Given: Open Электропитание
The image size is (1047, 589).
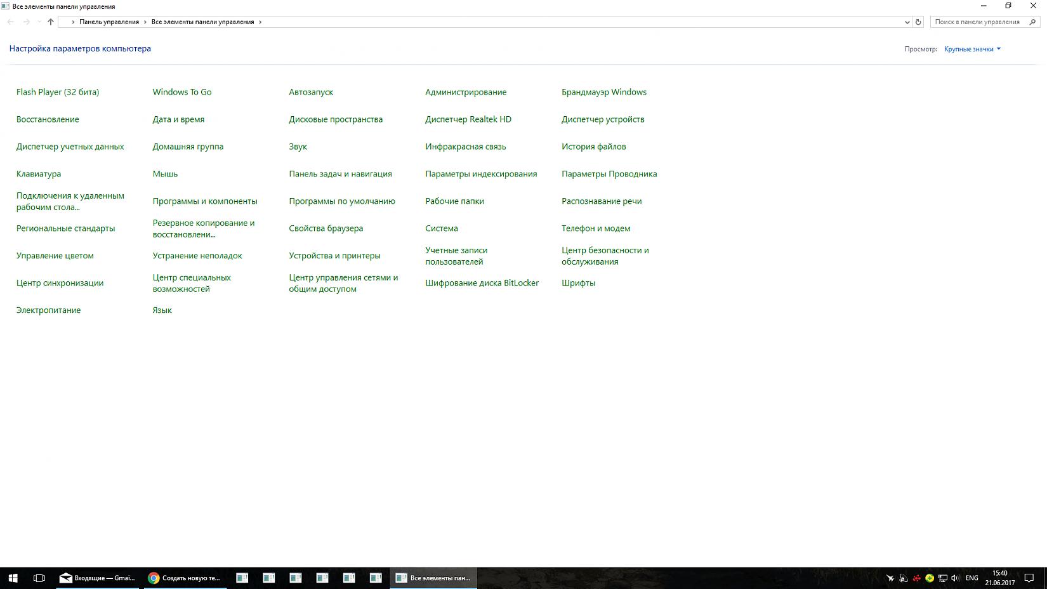Looking at the screenshot, I should pyautogui.click(x=48, y=310).
